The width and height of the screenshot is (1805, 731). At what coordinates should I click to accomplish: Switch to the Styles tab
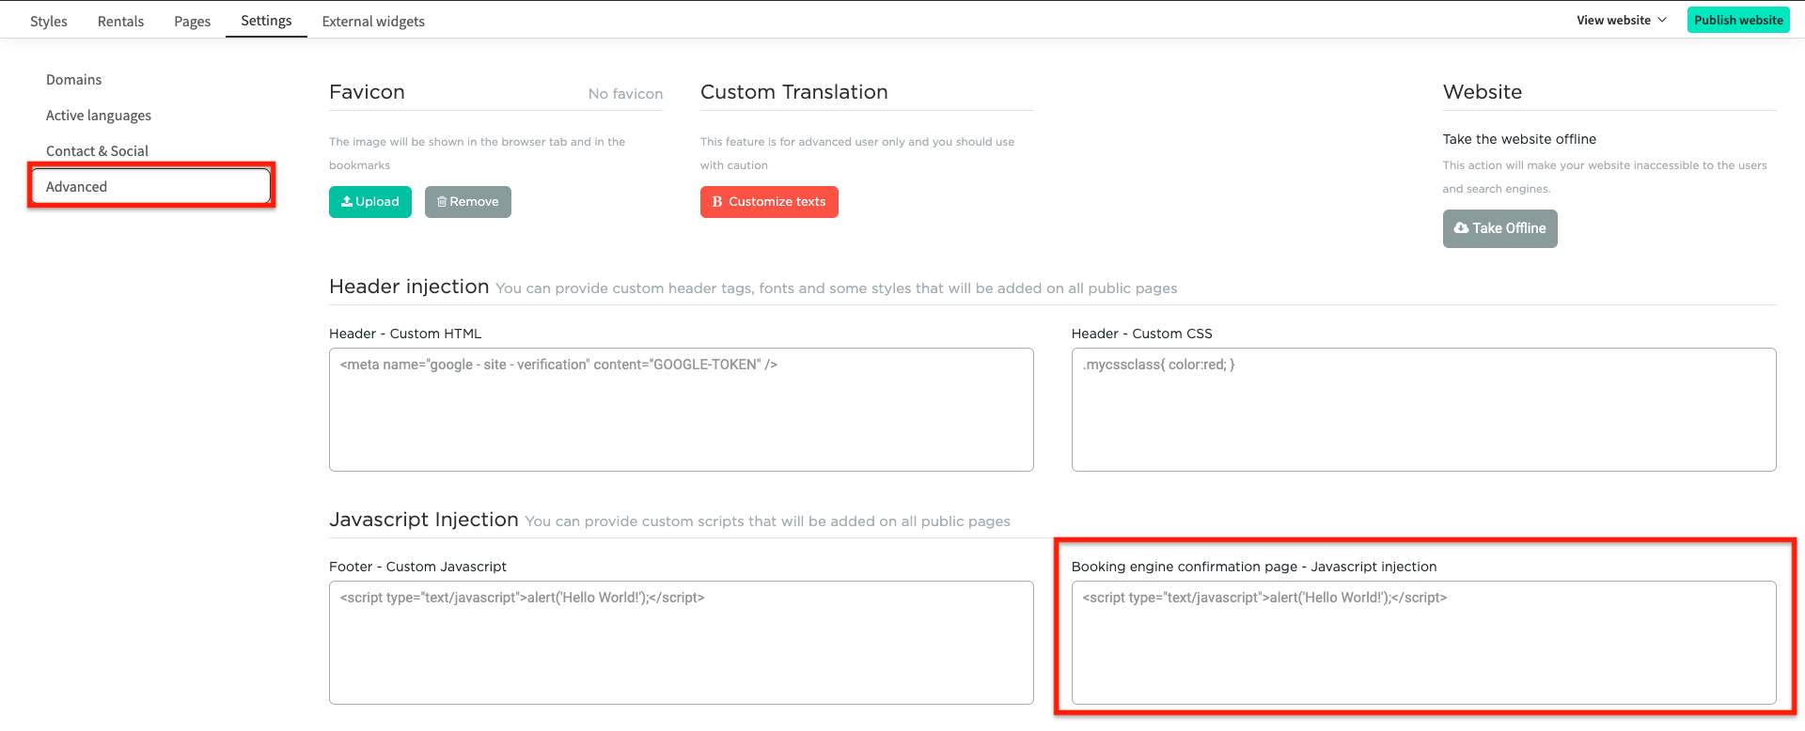(x=49, y=21)
